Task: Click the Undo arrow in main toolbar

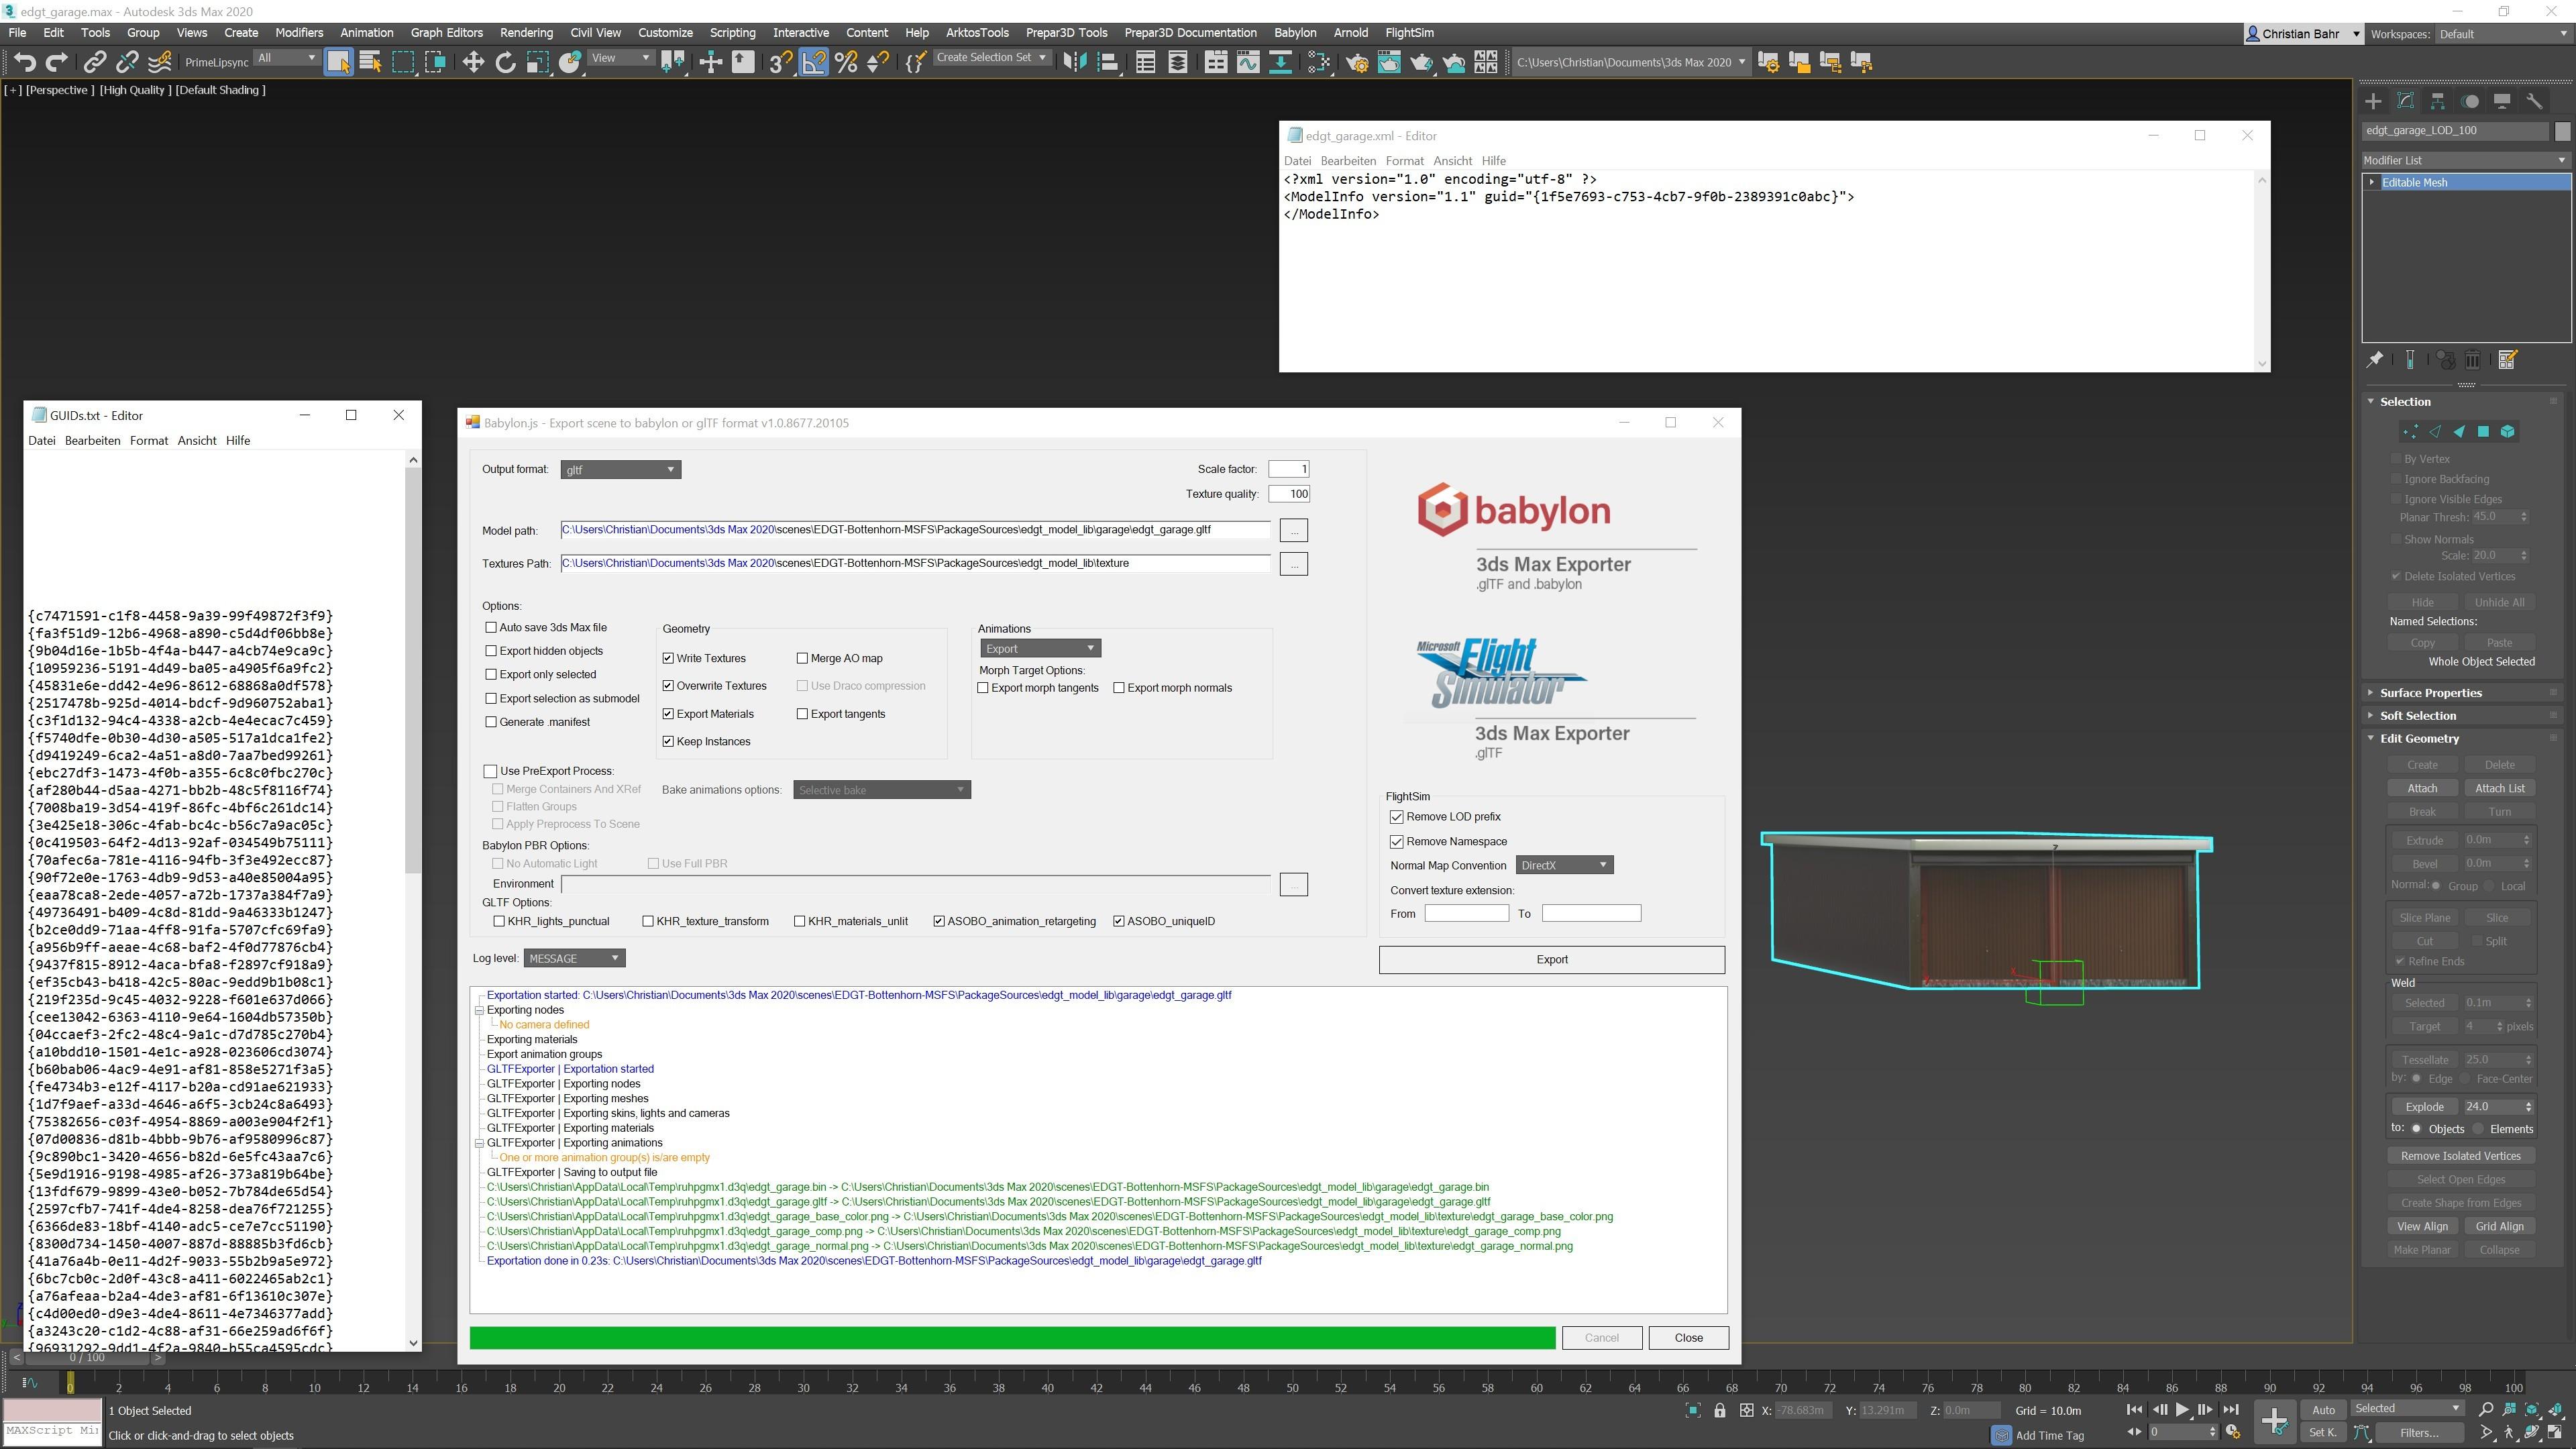Action: [x=24, y=62]
